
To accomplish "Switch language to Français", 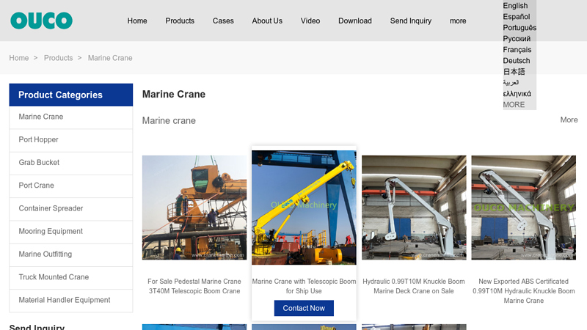I will tap(517, 49).
